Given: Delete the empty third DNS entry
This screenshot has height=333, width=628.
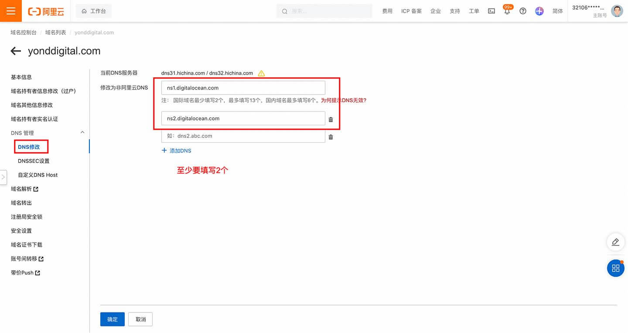Looking at the screenshot, I should (x=331, y=137).
